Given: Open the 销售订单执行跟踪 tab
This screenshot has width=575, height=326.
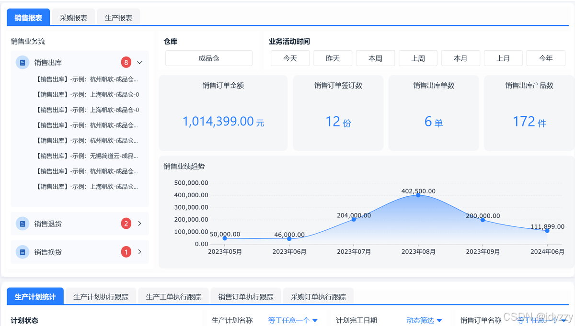Looking at the screenshot, I should 246,297.
